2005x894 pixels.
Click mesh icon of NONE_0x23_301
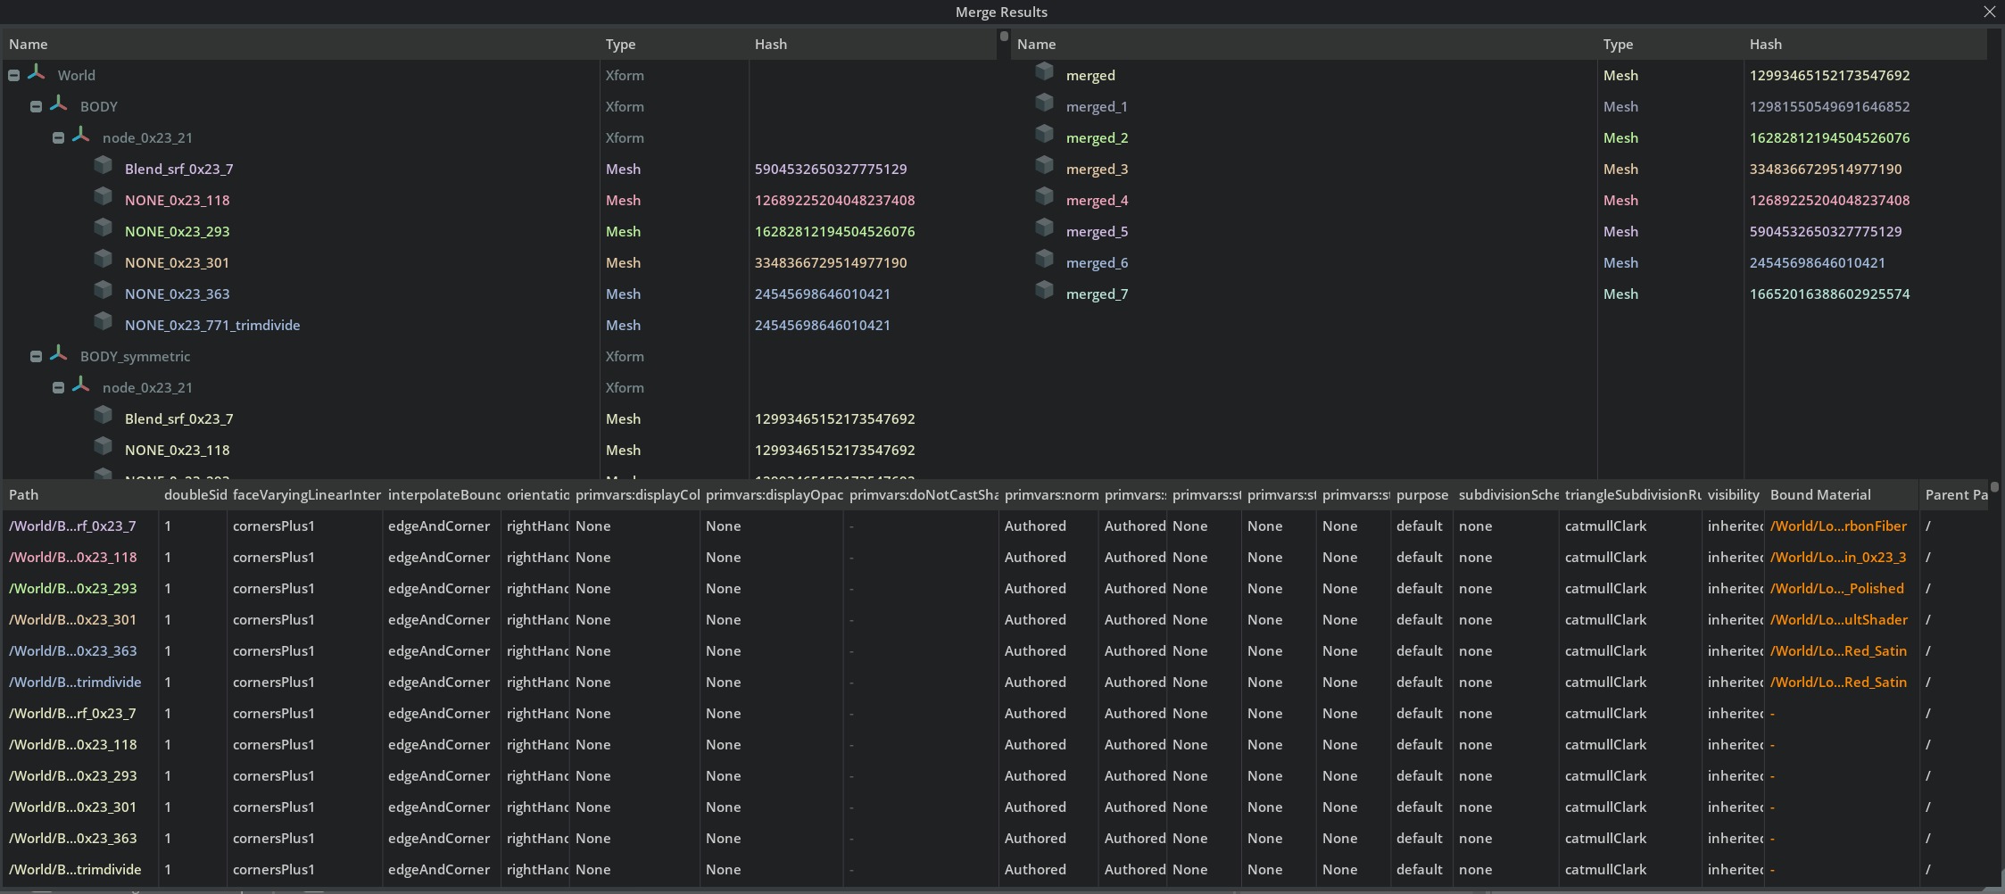104,260
